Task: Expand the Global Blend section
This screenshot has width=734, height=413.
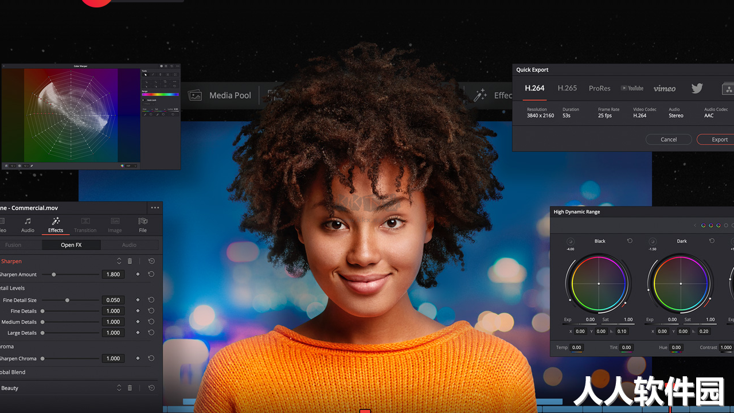Action: coord(13,372)
